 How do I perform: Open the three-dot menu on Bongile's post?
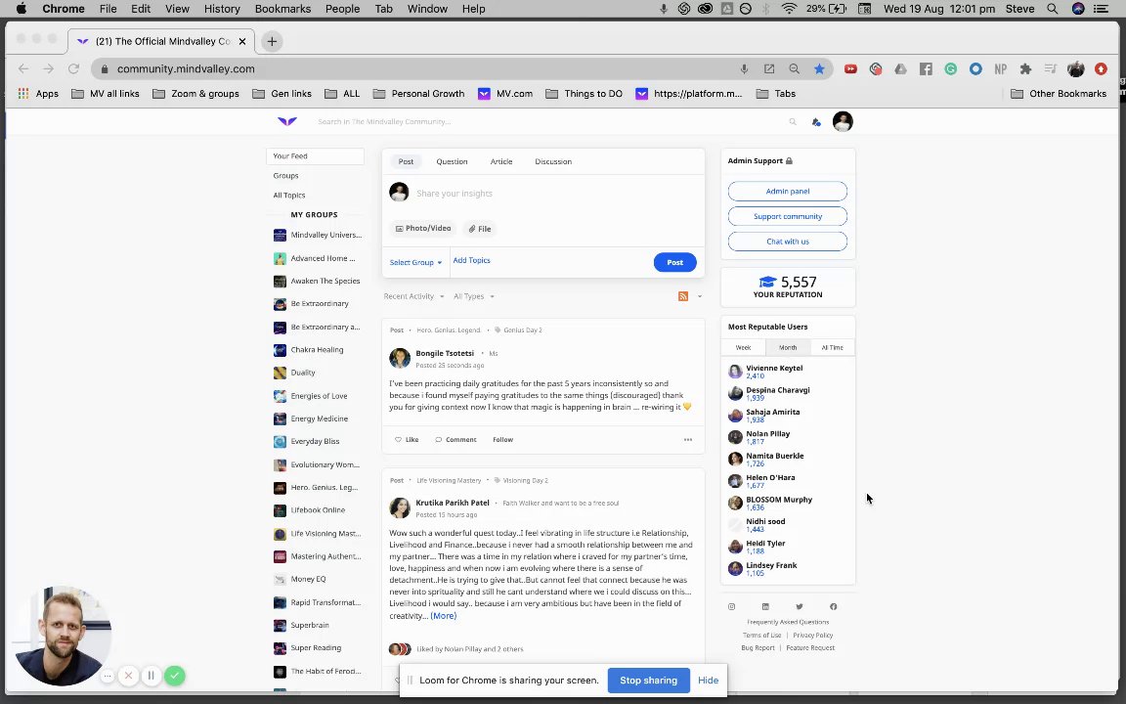688,440
